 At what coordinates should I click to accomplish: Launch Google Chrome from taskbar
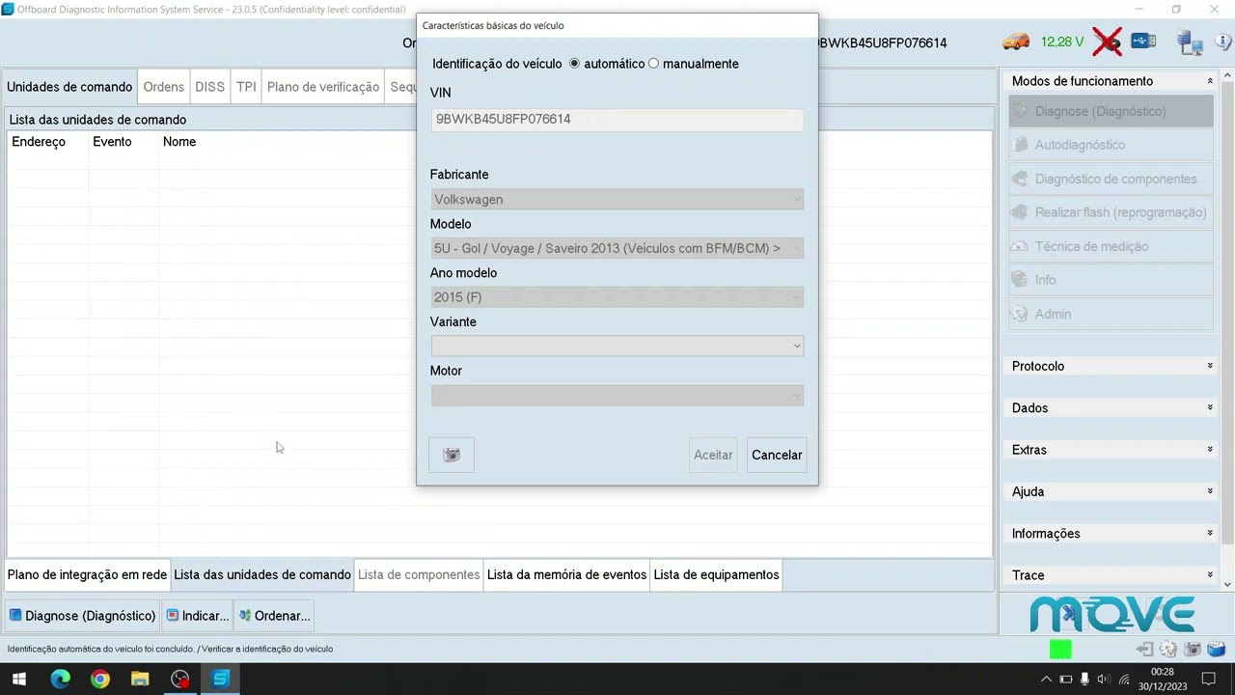pyautogui.click(x=100, y=680)
